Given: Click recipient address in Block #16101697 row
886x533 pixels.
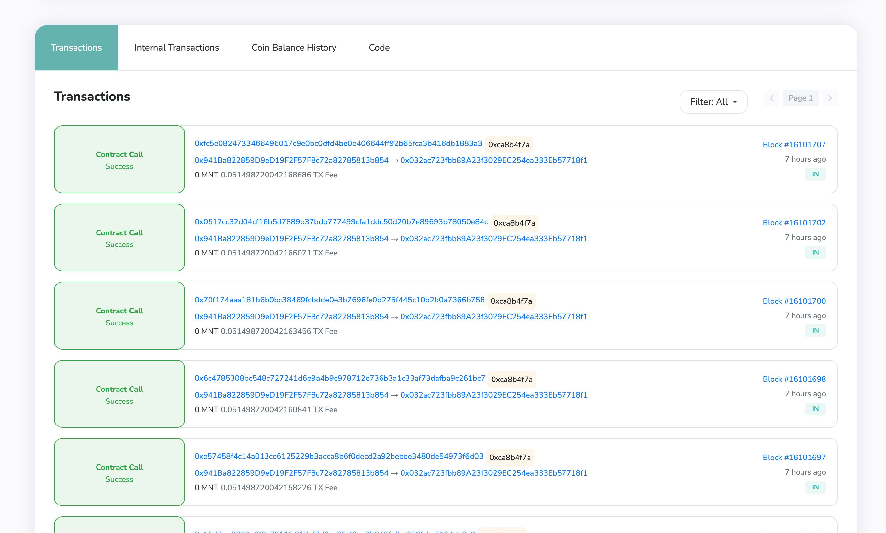Looking at the screenshot, I should [x=494, y=473].
